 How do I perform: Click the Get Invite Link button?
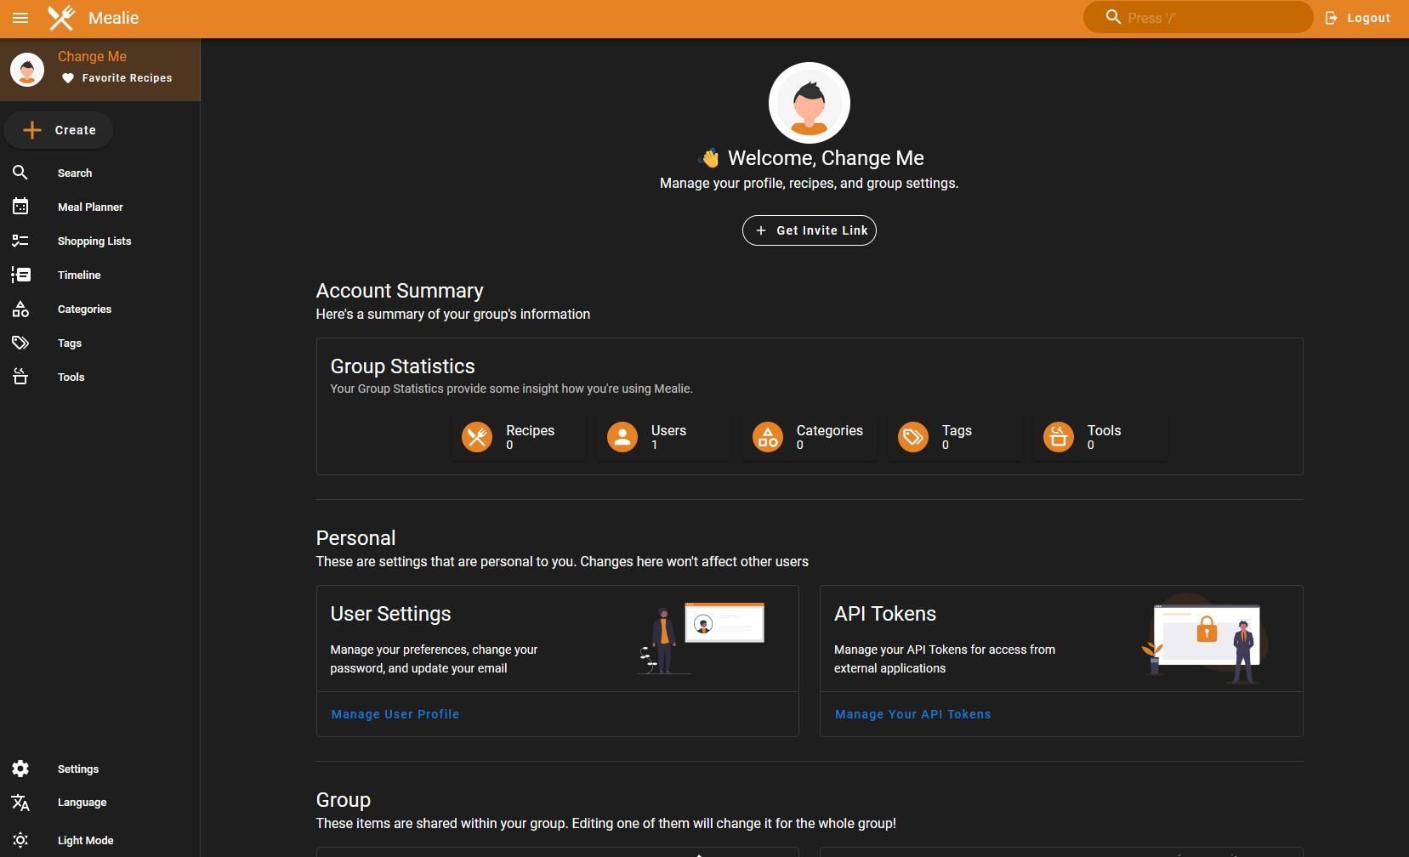point(809,230)
